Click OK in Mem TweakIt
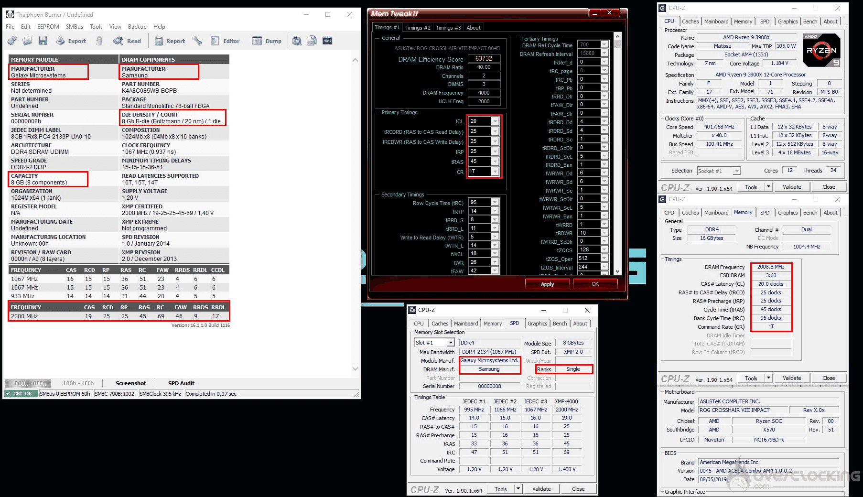Screen dimensions: 863x497 coord(595,284)
